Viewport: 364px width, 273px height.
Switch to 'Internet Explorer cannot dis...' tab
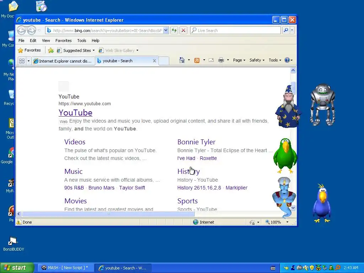[63, 61]
